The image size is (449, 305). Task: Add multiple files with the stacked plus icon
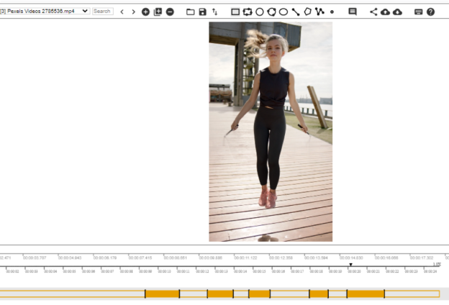tap(158, 12)
